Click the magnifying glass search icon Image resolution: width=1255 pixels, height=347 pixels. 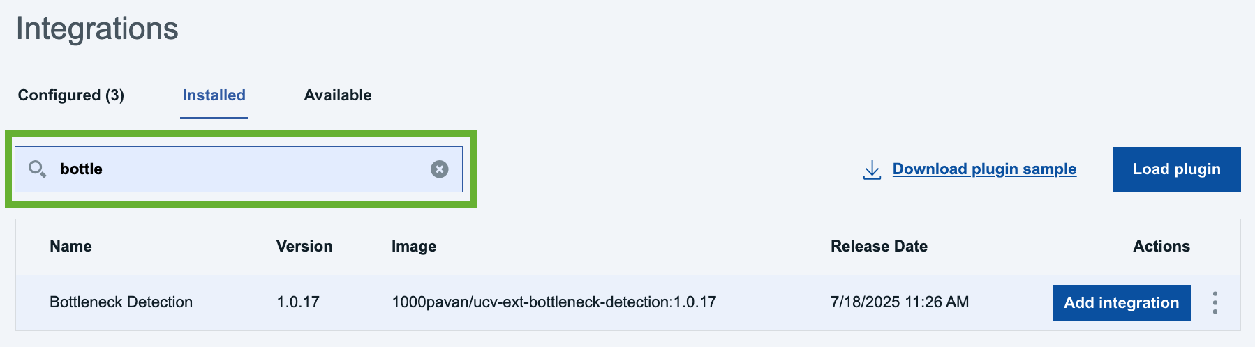click(x=37, y=169)
